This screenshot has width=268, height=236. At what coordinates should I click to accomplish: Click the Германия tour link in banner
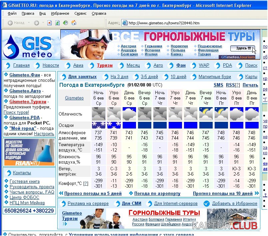(x=153, y=46)
